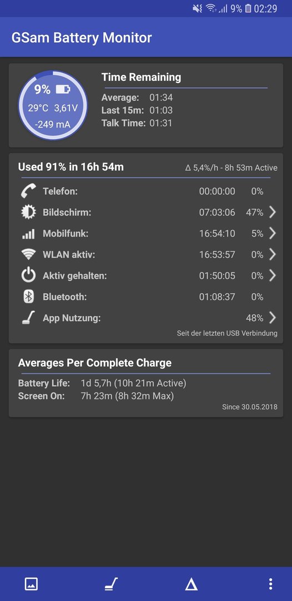Open the three-dot overflow menu
The width and height of the screenshot is (292, 601).
point(270,584)
